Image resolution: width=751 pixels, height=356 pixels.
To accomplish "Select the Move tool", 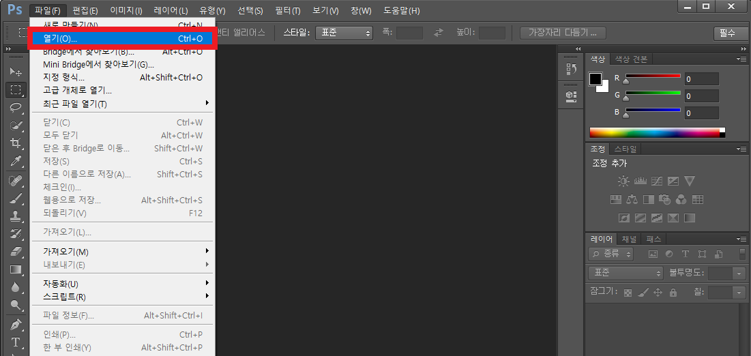I will tap(16, 72).
